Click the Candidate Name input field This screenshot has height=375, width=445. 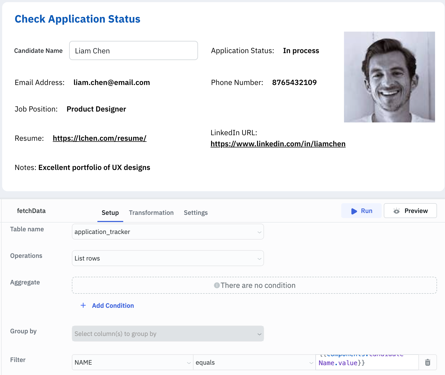133,51
